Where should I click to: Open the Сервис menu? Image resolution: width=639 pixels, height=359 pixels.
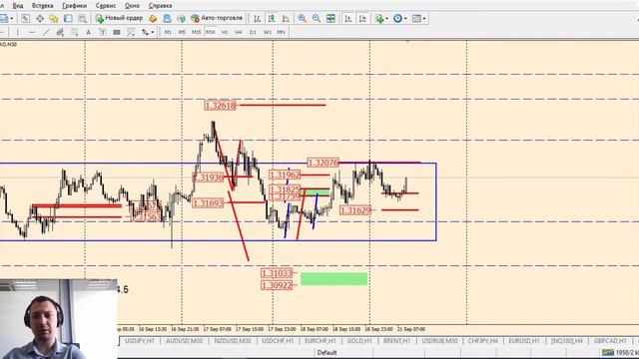coord(106,6)
